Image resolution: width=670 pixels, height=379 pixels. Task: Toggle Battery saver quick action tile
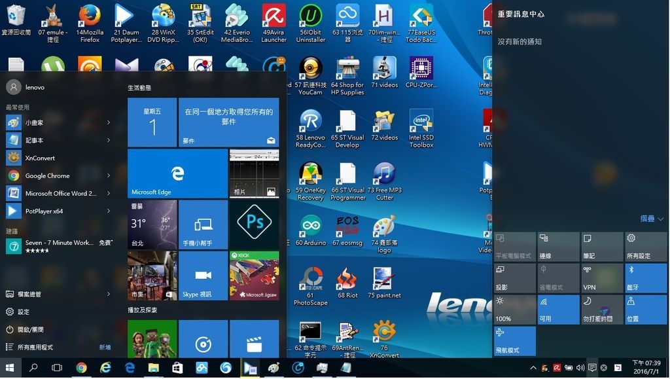(x=559, y=278)
